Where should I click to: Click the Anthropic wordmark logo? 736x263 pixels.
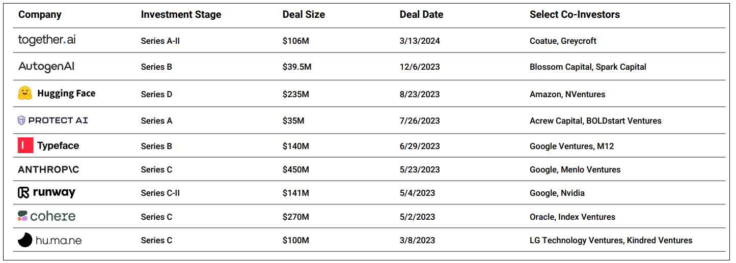tap(48, 169)
